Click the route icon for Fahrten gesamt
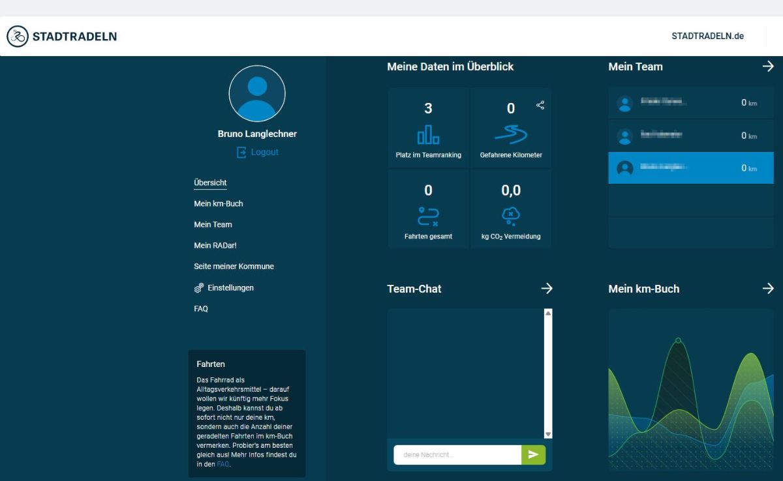 pos(428,216)
